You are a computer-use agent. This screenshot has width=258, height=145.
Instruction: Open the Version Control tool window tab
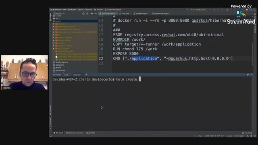tap(75, 133)
